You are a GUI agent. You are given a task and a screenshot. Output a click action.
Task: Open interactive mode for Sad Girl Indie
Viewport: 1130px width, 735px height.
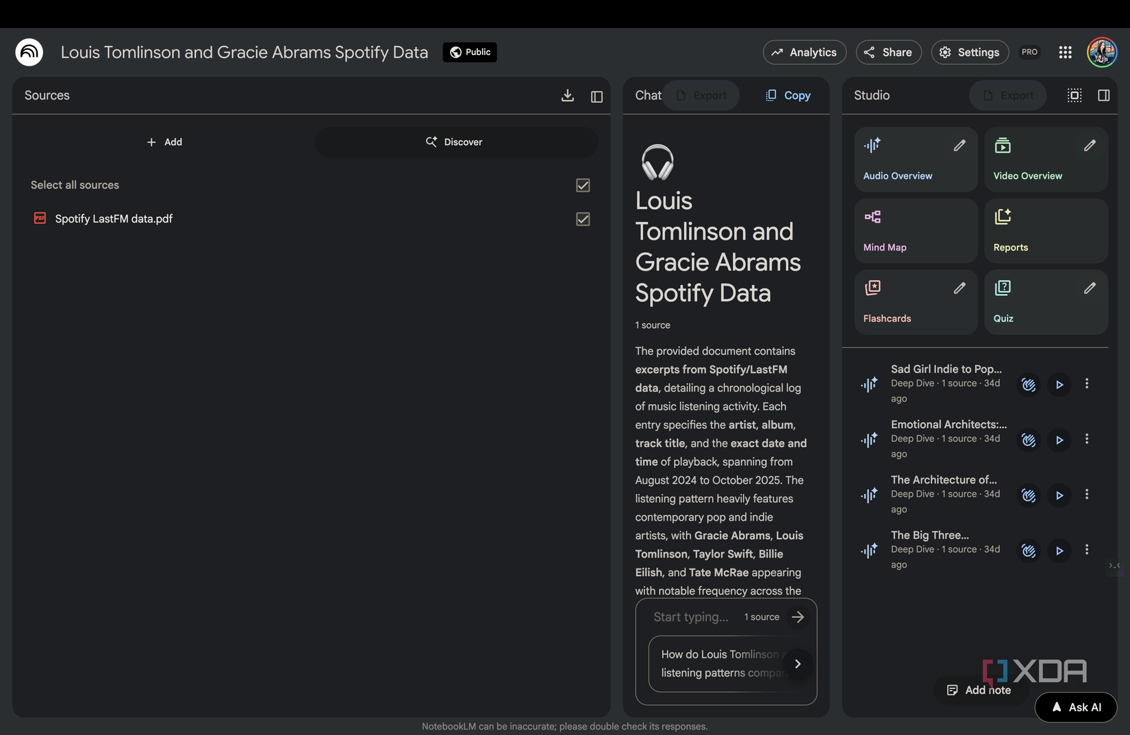tap(1028, 384)
